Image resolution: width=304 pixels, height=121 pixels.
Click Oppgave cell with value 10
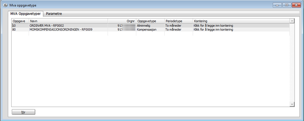point(20,26)
